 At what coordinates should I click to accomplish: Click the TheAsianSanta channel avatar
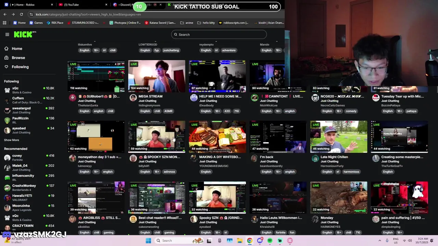click(73, 98)
